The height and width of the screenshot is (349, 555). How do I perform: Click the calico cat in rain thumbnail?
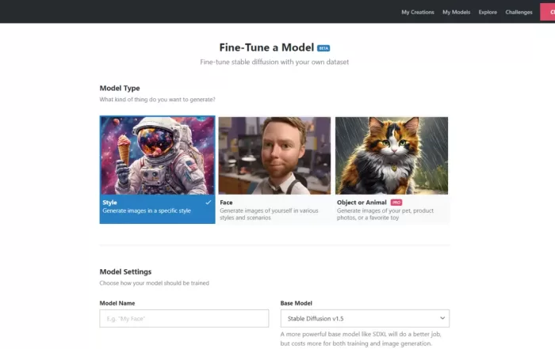coord(392,155)
